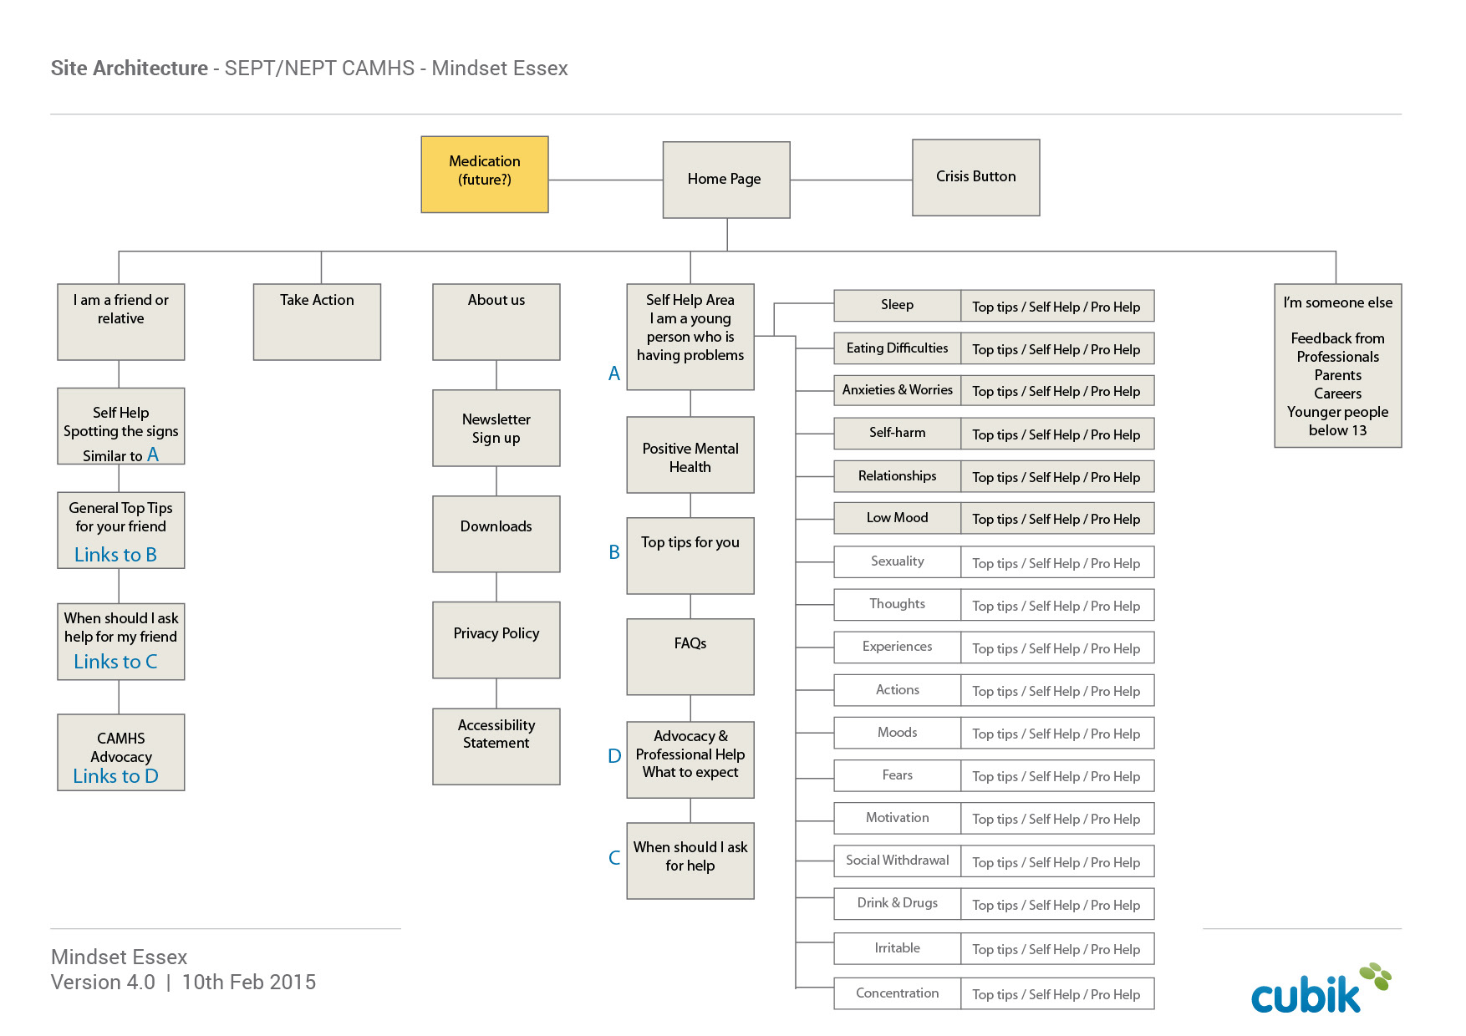Click the Downloads box
1466x1036 pixels.
(x=496, y=534)
